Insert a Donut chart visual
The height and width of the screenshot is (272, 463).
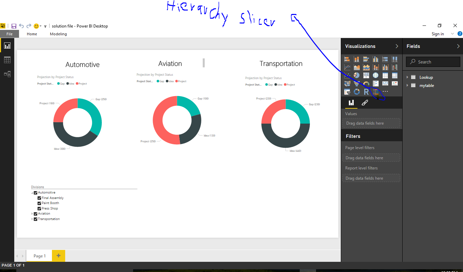(356, 92)
